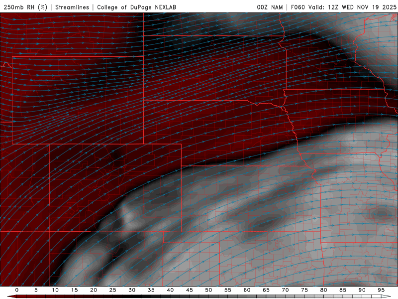398x299 pixels.
Task: Click the colorbar label "40"
Action: pyautogui.click(x=170, y=290)
